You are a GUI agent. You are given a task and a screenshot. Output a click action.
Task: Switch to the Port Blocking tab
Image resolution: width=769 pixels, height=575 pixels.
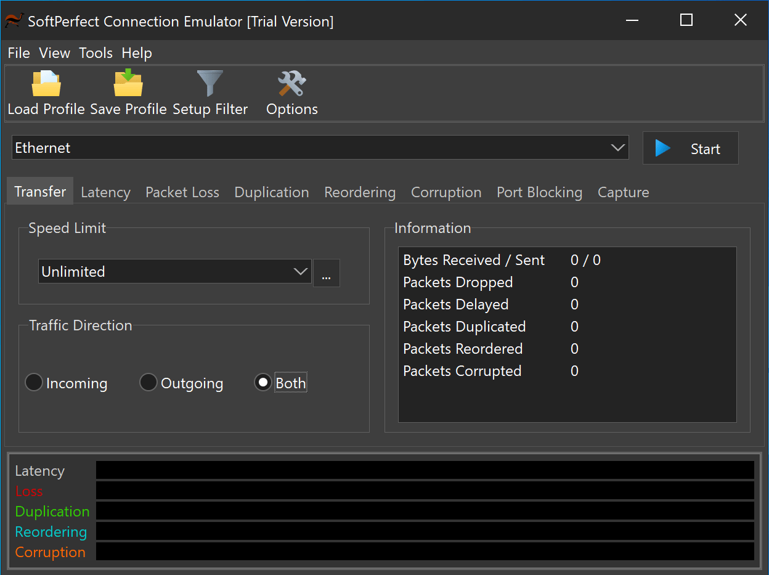click(540, 192)
